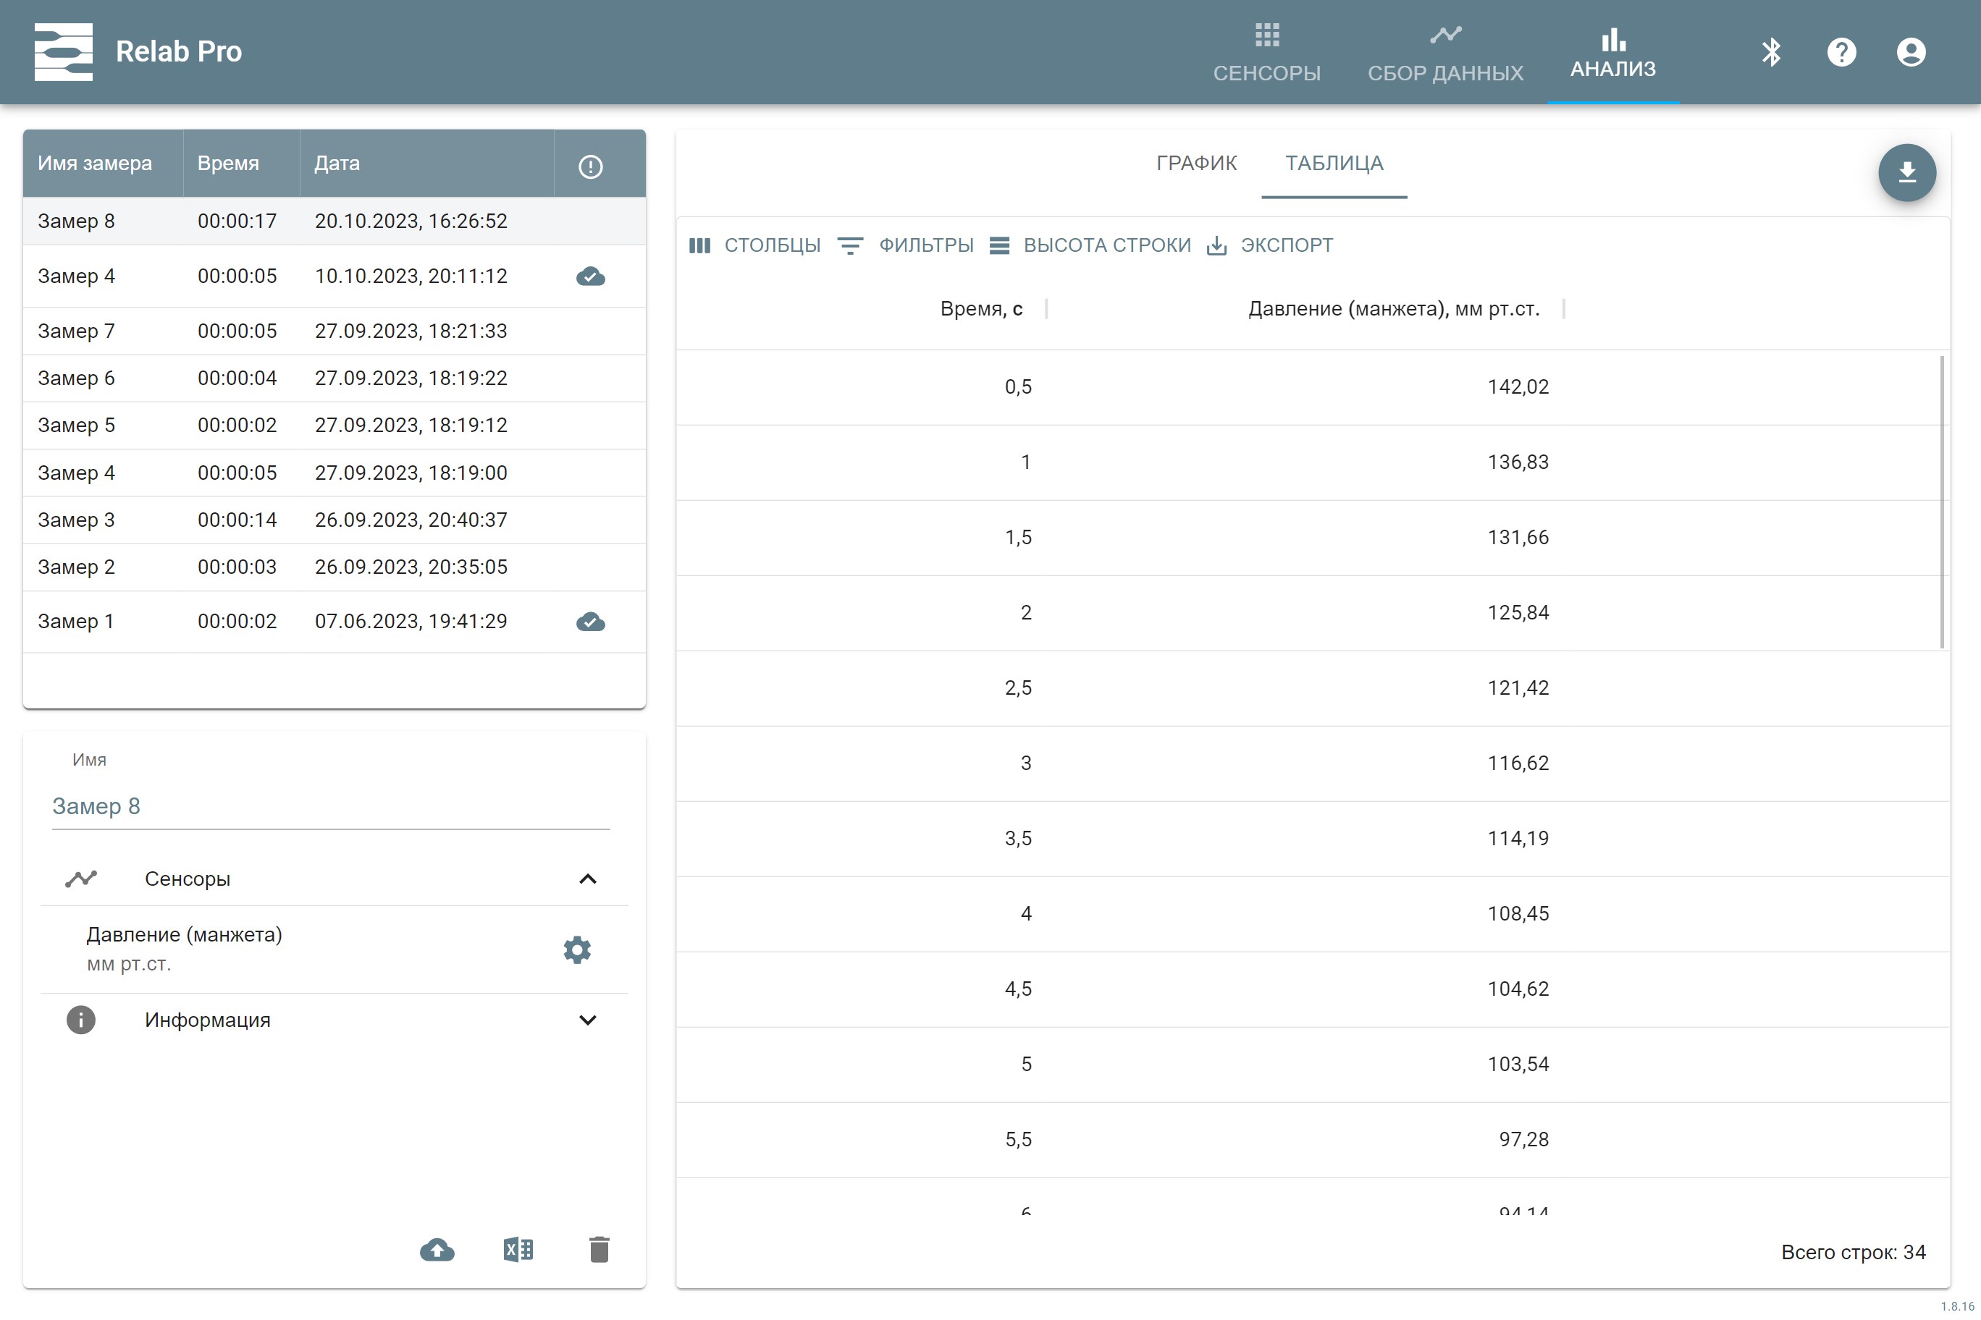
Task: Open the СТОЛБЦЫ columns selector
Action: (x=754, y=245)
